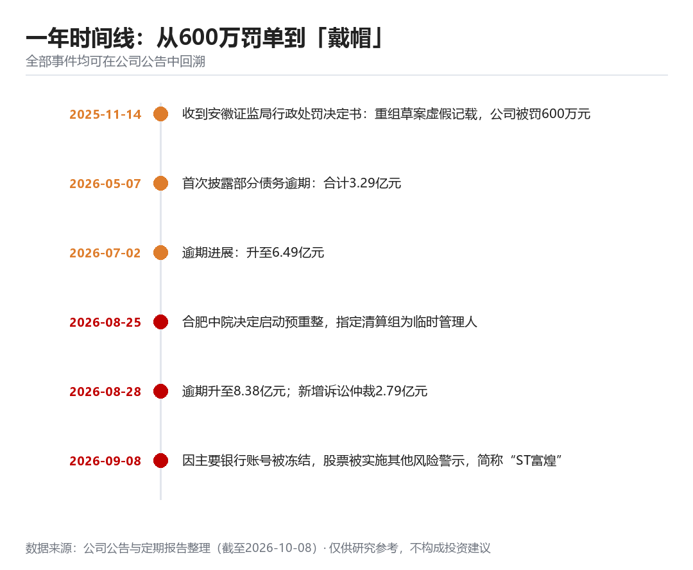Click the footer source note 数据来源
693x570 pixels.
coord(258,548)
